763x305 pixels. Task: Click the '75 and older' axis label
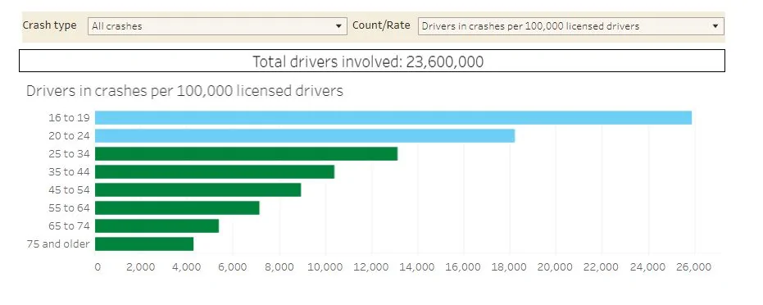58,244
